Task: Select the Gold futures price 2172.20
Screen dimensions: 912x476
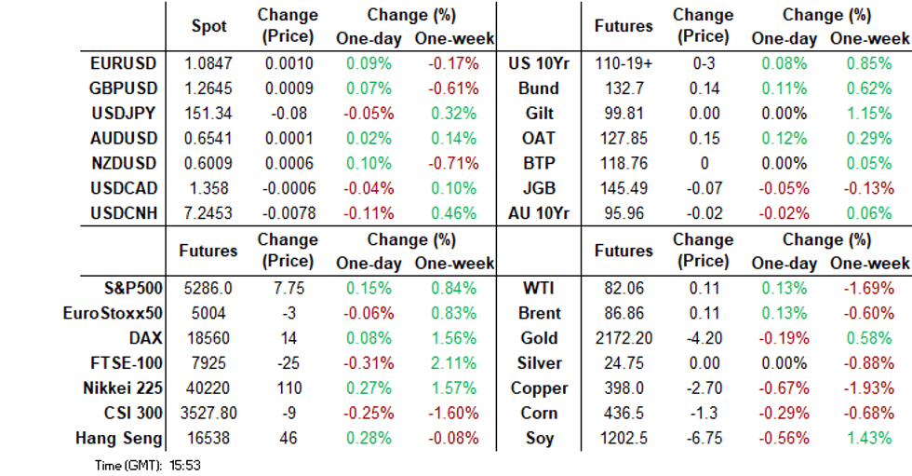Action: 623,338
